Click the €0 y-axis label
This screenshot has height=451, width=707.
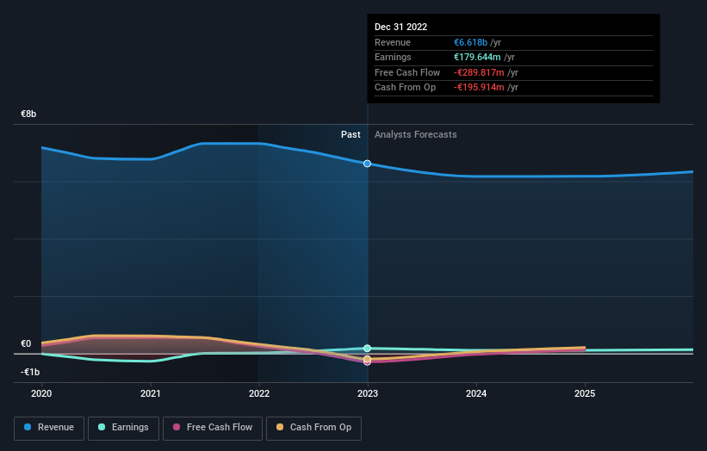tap(26, 343)
